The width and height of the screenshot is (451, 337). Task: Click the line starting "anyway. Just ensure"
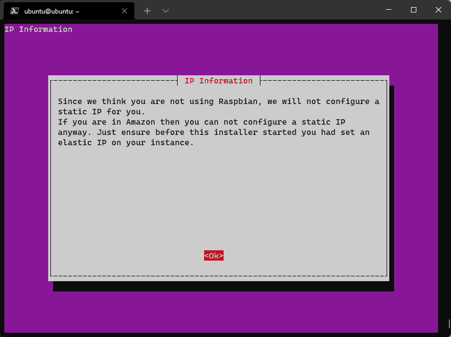214,132
